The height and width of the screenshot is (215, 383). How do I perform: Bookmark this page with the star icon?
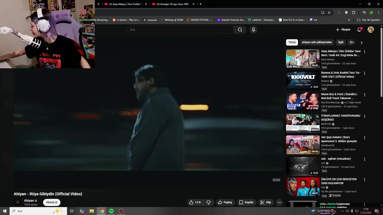click(329, 13)
